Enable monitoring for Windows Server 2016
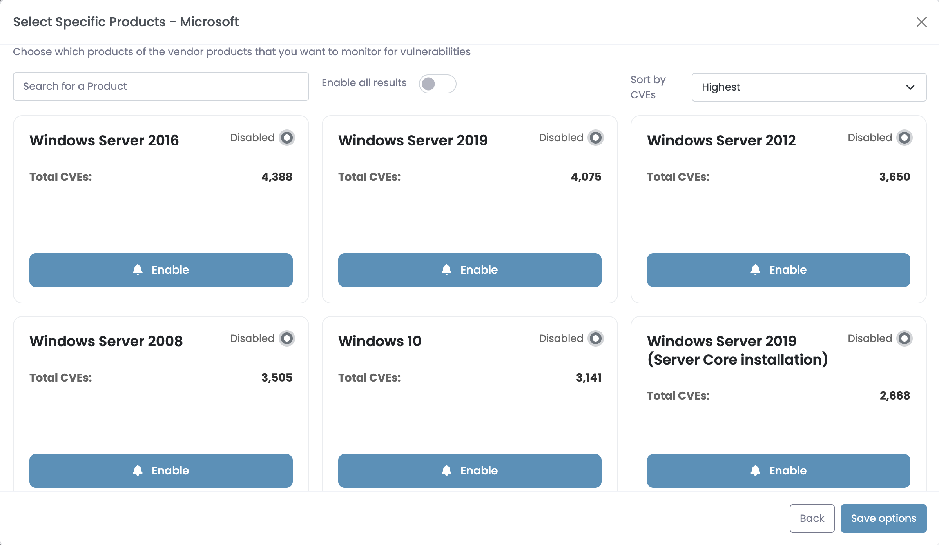 [x=161, y=270]
